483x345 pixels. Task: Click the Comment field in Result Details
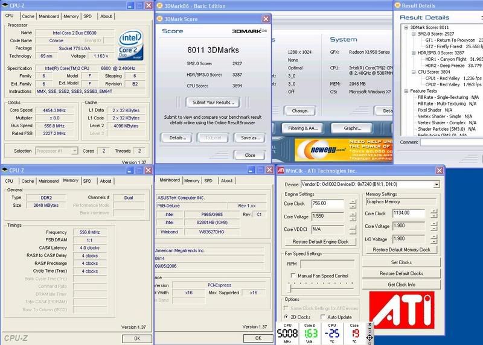pyautogui.click(x=452, y=142)
